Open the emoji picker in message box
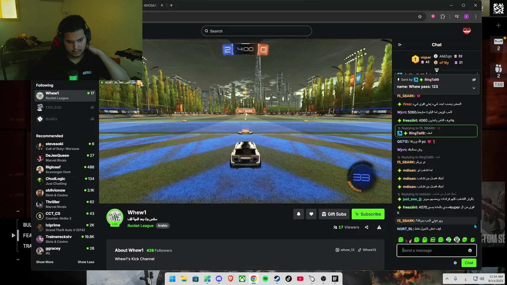507x285 pixels. coord(470,251)
